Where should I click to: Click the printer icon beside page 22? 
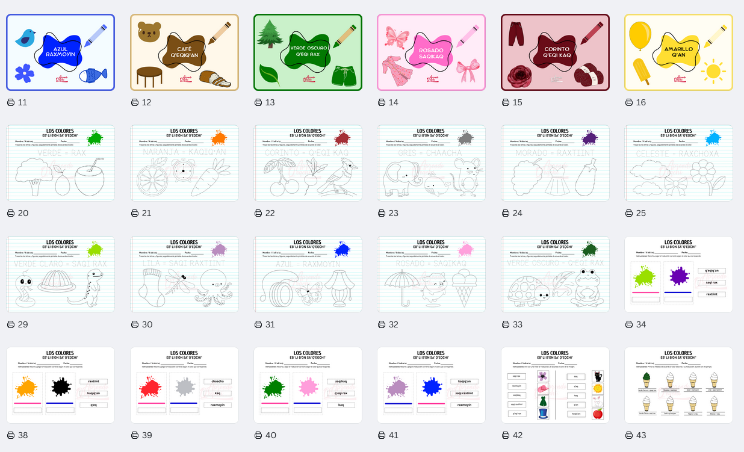click(x=258, y=213)
